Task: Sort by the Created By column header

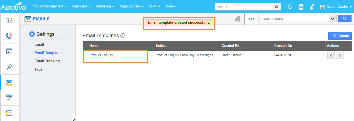Action: point(230,46)
